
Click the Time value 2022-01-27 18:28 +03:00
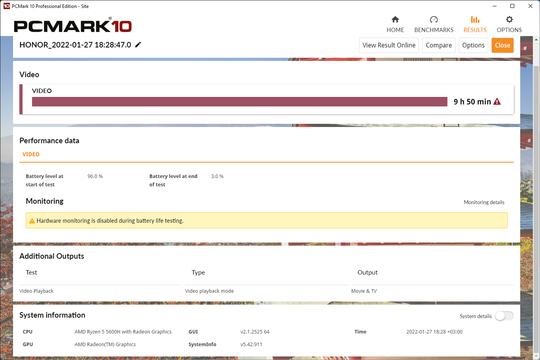click(434, 332)
